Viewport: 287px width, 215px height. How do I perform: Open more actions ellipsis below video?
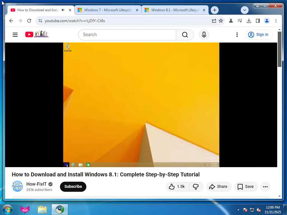(265, 187)
